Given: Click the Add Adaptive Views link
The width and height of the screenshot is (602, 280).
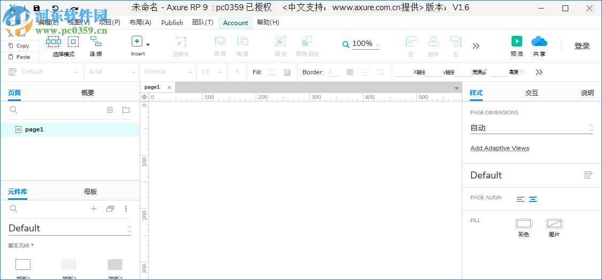Looking at the screenshot, I should pos(500,148).
